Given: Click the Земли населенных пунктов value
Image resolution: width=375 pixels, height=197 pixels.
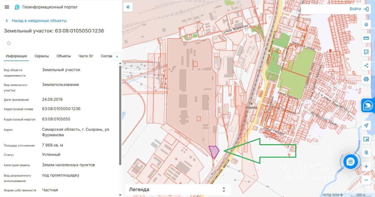Looking at the screenshot, I should (x=69, y=165).
